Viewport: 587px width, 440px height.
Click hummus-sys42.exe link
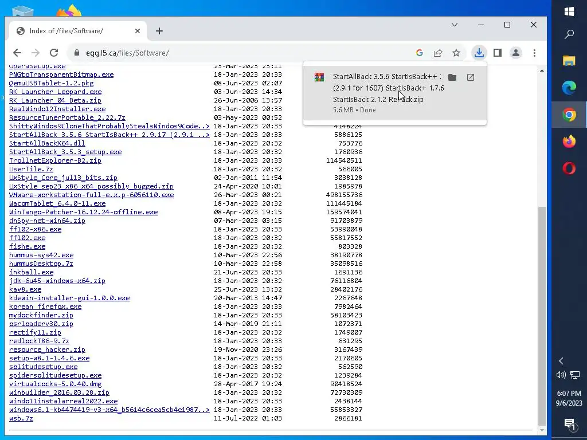(x=41, y=255)
